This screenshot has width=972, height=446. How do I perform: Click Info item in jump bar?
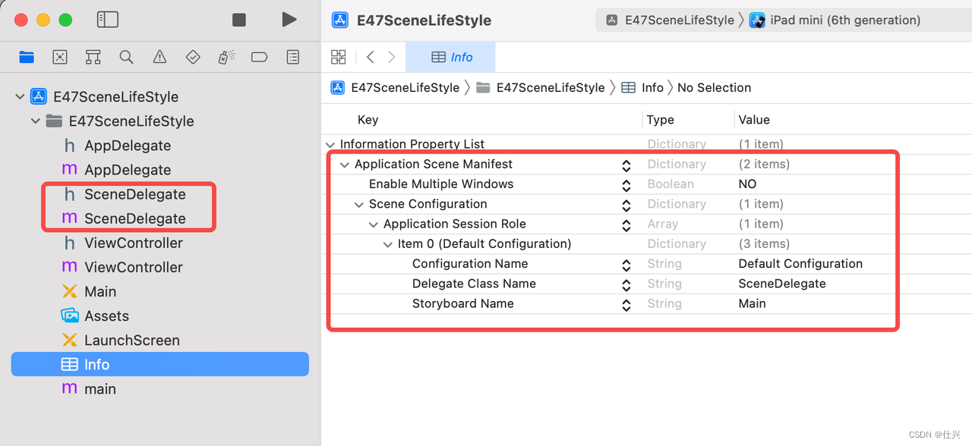(642, 87)
